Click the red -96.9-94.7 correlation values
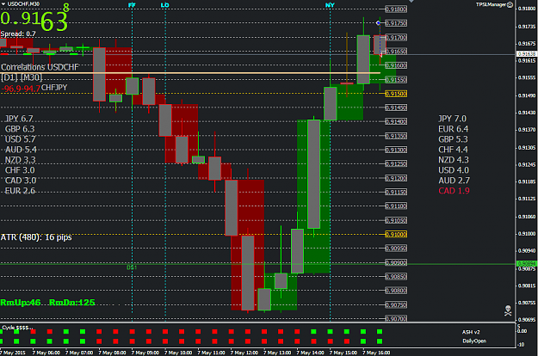Image resolution: width=538 pixels, height=356 pixels. pos(21,89)
